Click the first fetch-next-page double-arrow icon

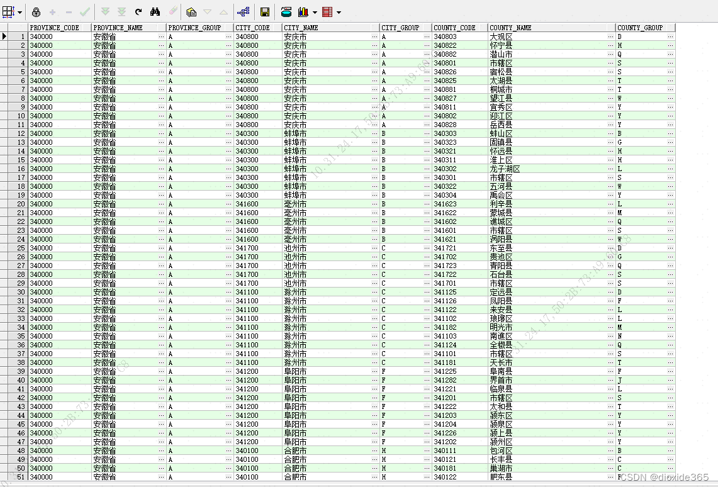(106, 11)
